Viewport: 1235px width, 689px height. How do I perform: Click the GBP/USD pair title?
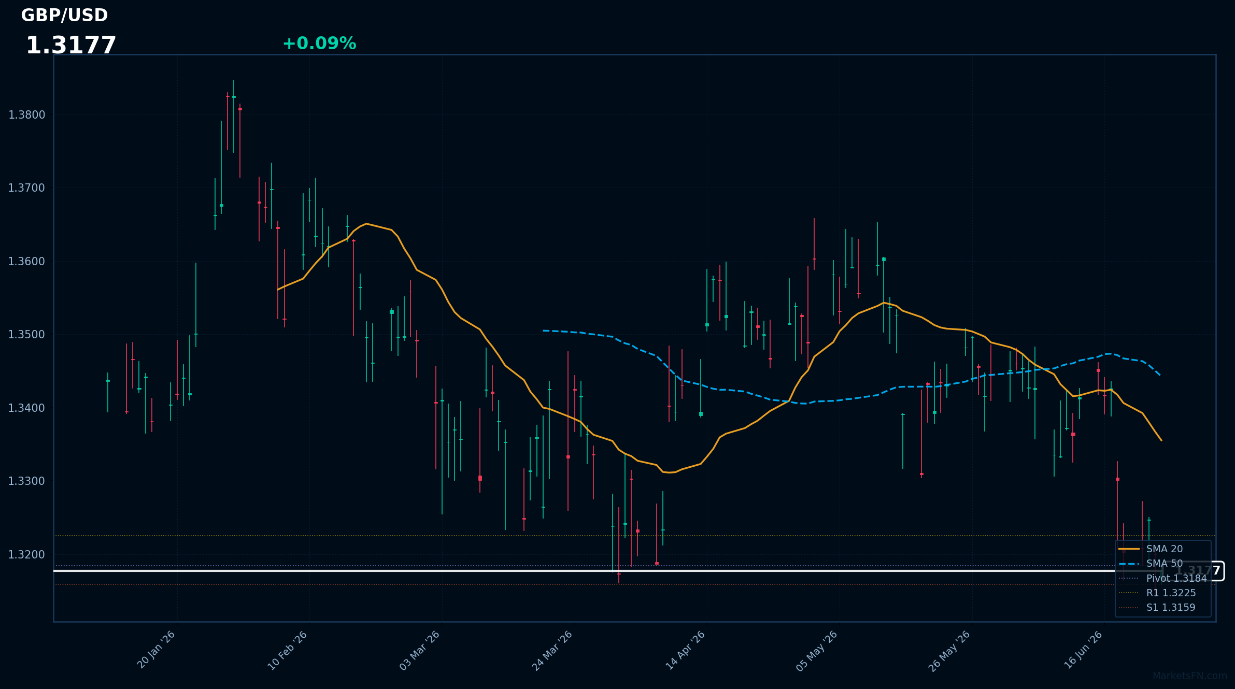pyautogui.click(x=64, y=16)
